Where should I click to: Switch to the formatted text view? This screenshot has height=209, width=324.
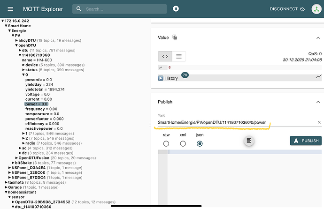pyautogui.click(x=179, y=56)
